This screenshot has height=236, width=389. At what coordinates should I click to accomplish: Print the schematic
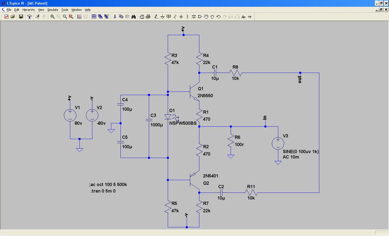(148, 17)
